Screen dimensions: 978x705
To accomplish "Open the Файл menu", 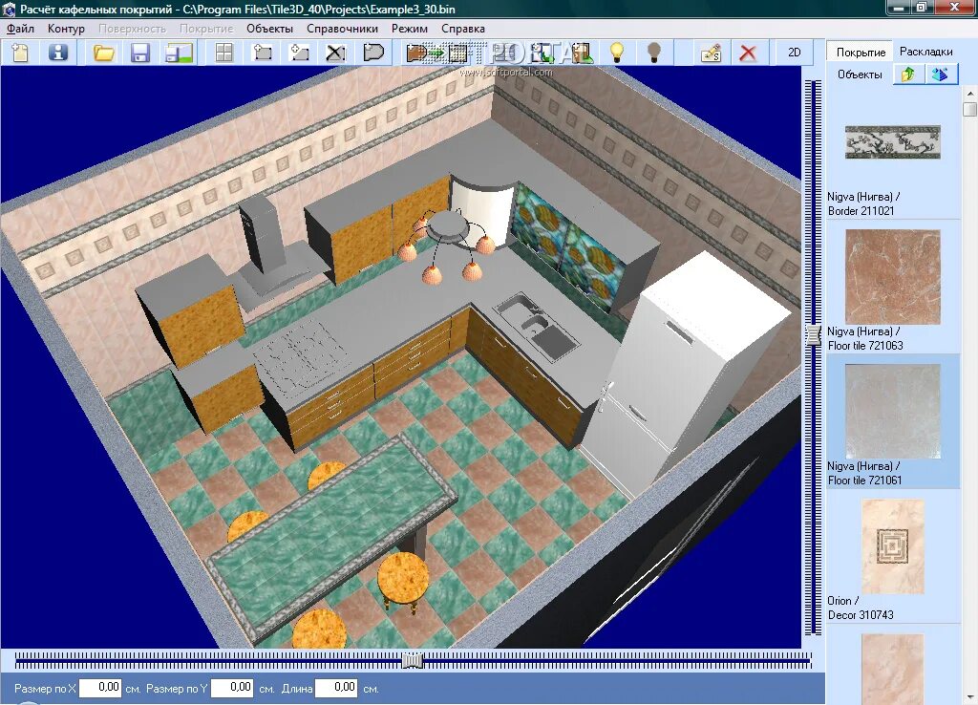I will 21,29.
